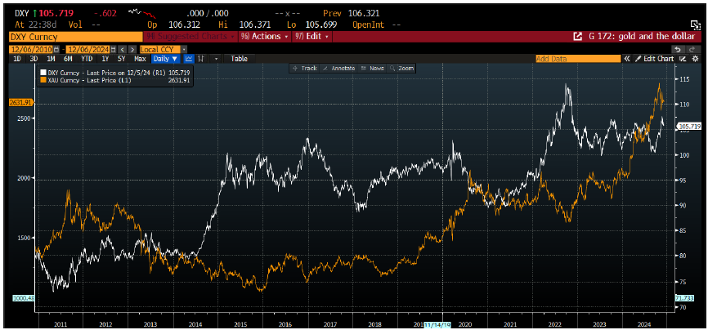
Task: Click the undo arrow icon
Action: point(677,50)
